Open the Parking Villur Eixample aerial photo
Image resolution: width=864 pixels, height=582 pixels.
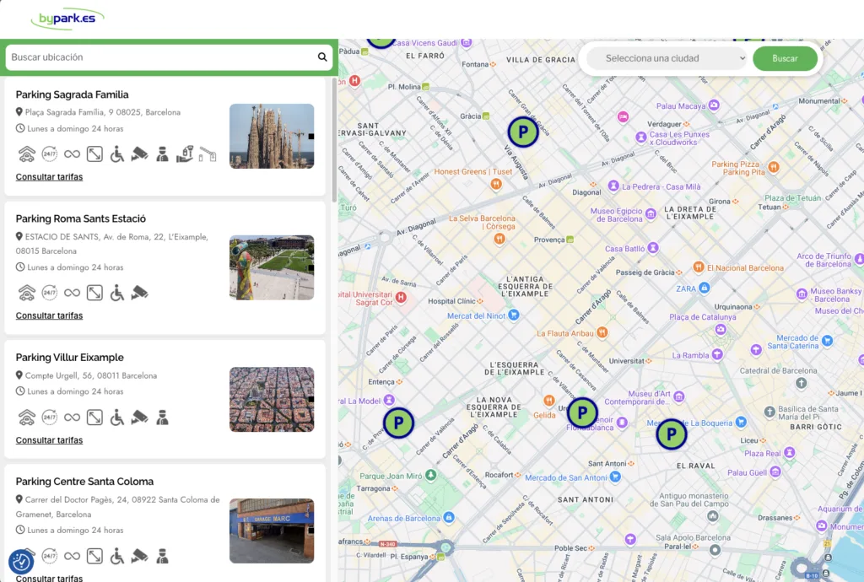point(272,399)
